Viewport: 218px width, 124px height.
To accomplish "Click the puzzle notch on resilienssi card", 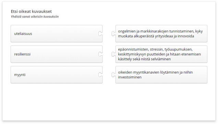I will 100,54.
